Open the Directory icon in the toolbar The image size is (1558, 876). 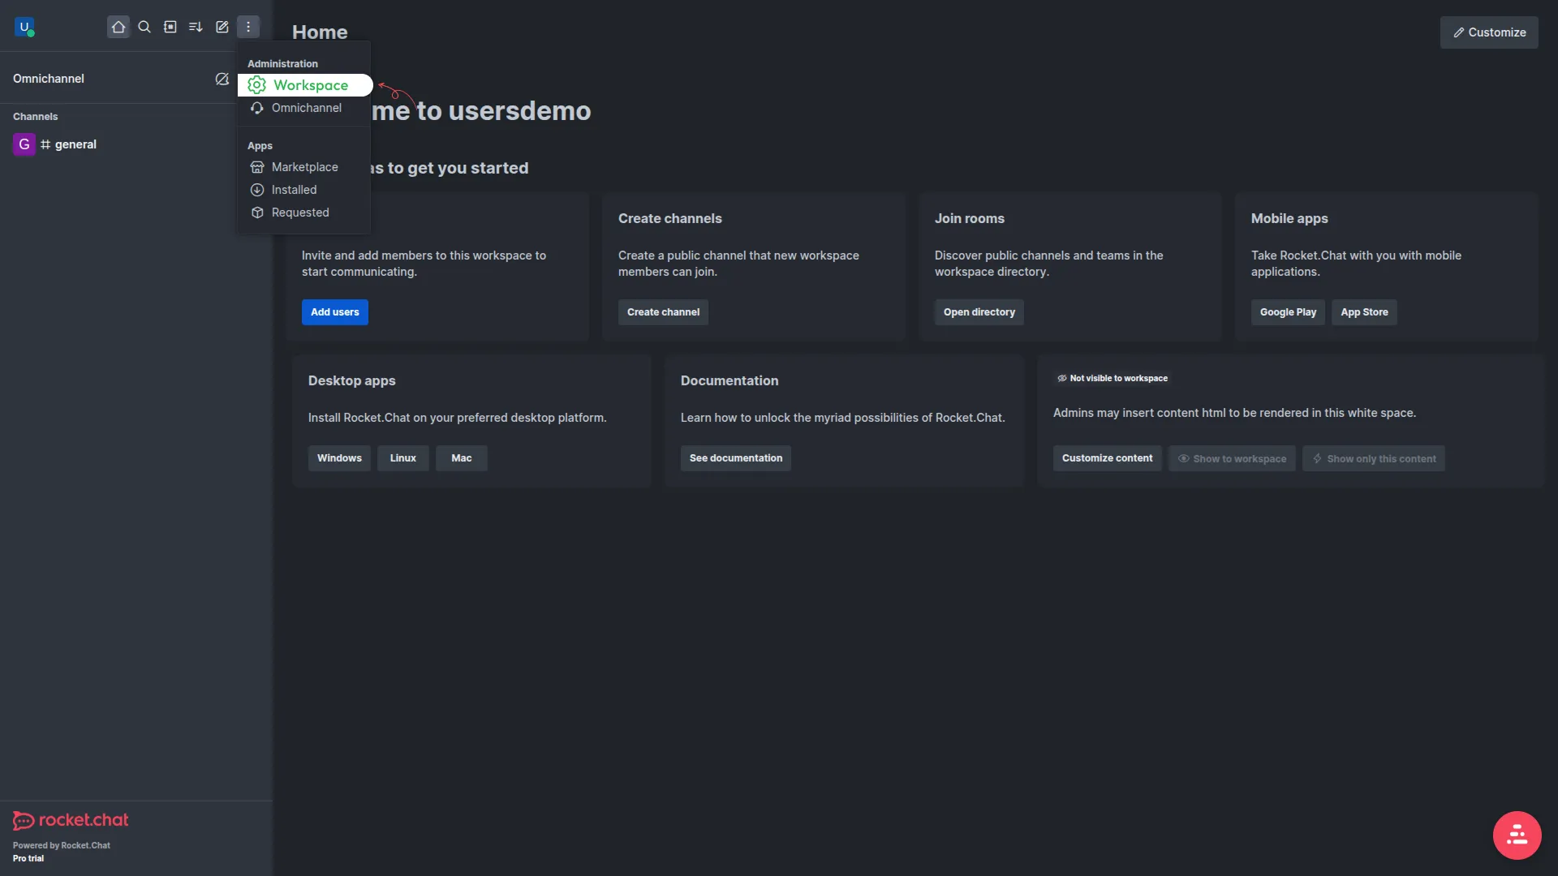[170, 27]
